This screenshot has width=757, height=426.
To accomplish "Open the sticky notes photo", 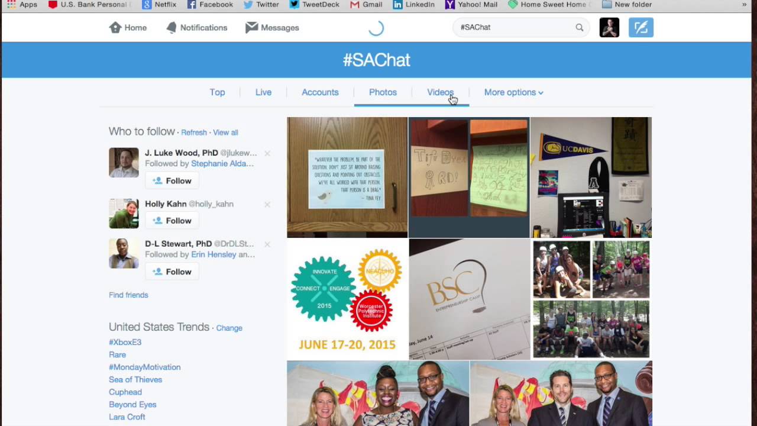I will [x=469, y=177].
